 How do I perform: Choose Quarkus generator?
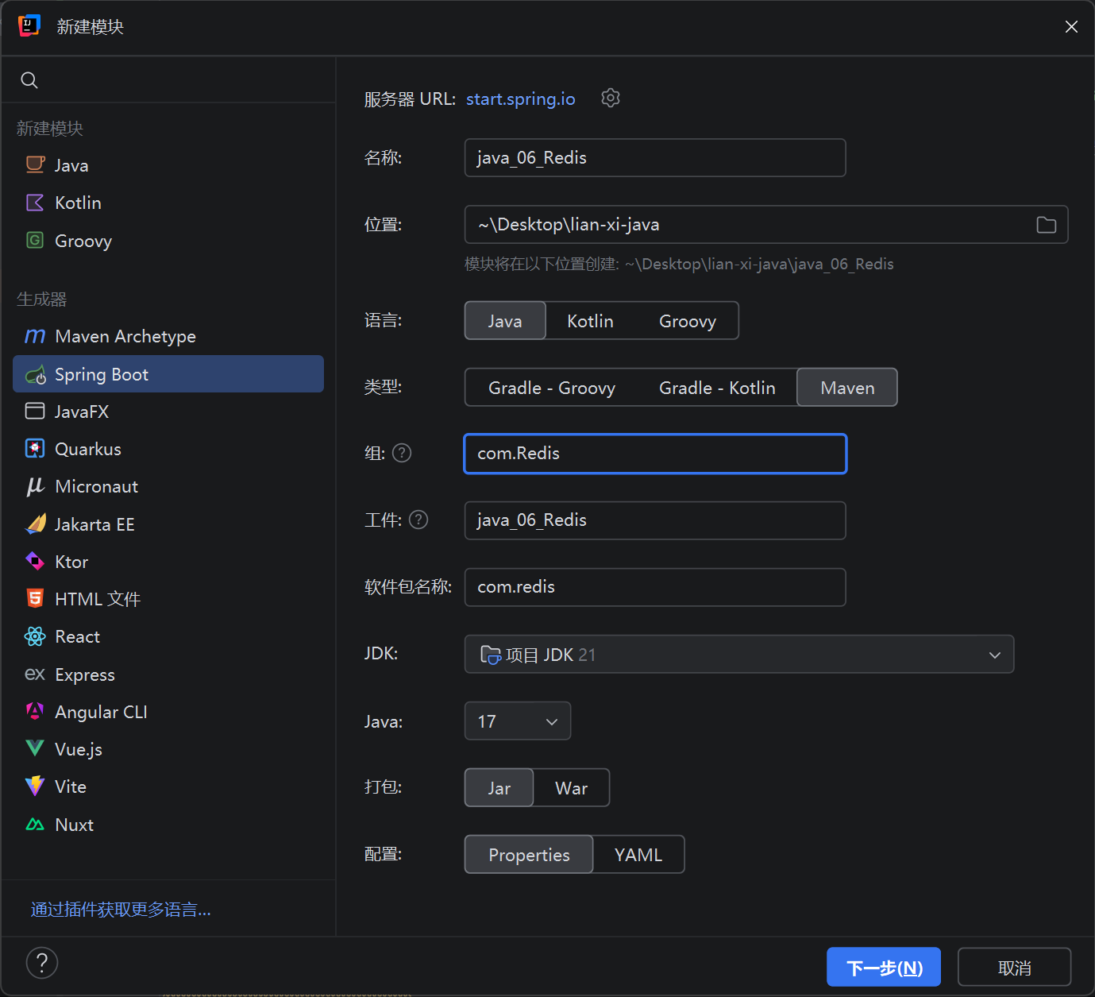click(168, 449)
